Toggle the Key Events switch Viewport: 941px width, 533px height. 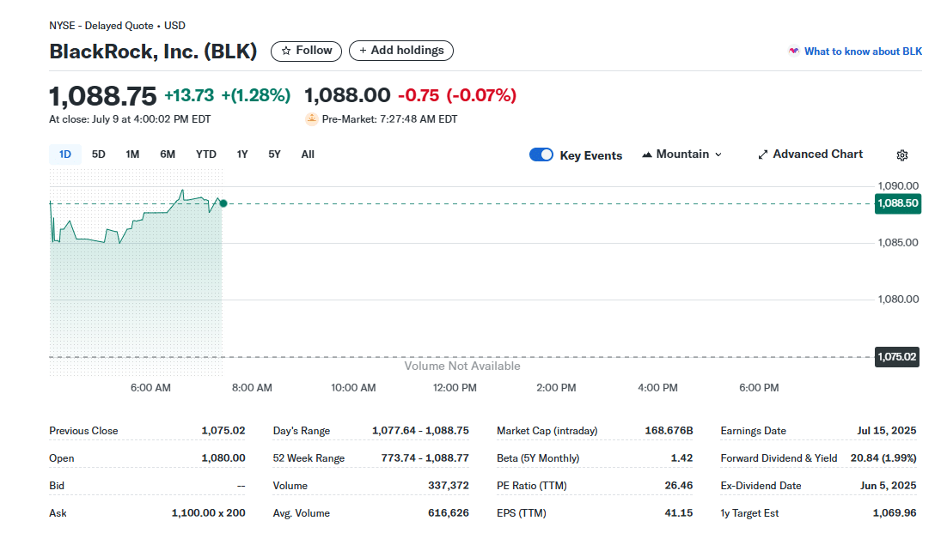tap(541, 154)
